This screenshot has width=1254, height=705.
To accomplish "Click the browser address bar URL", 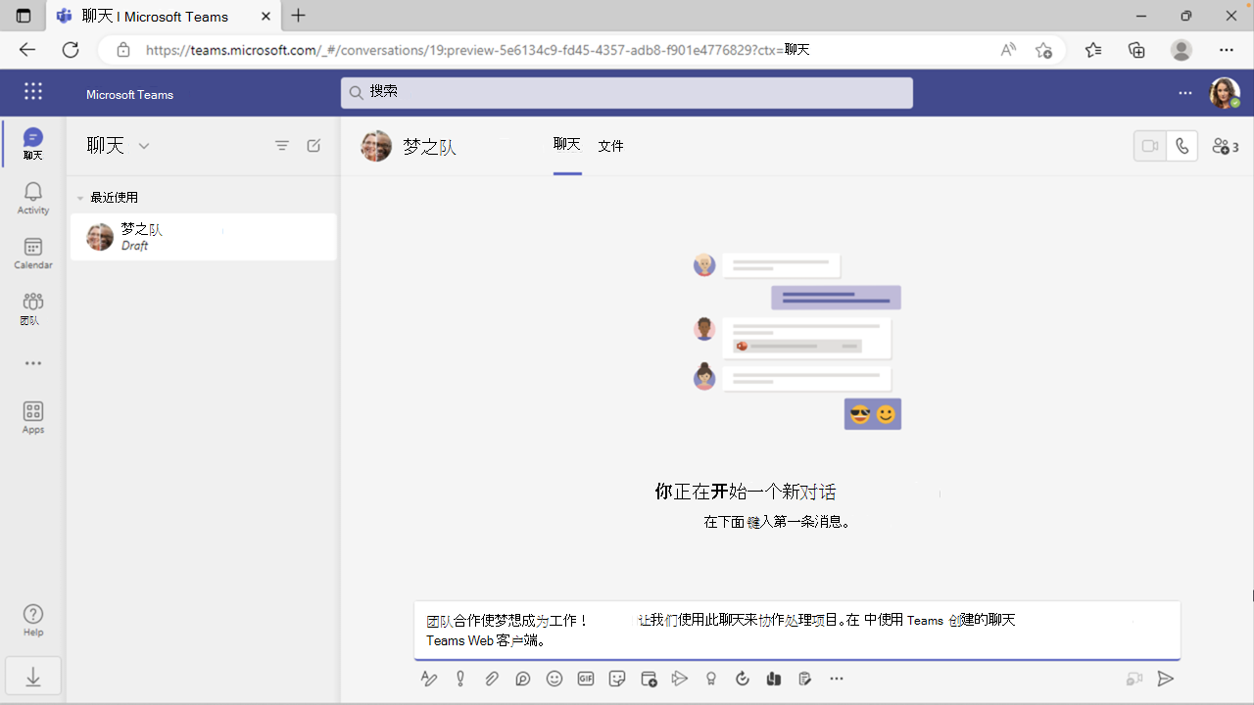I will click(x=478, y=50).
